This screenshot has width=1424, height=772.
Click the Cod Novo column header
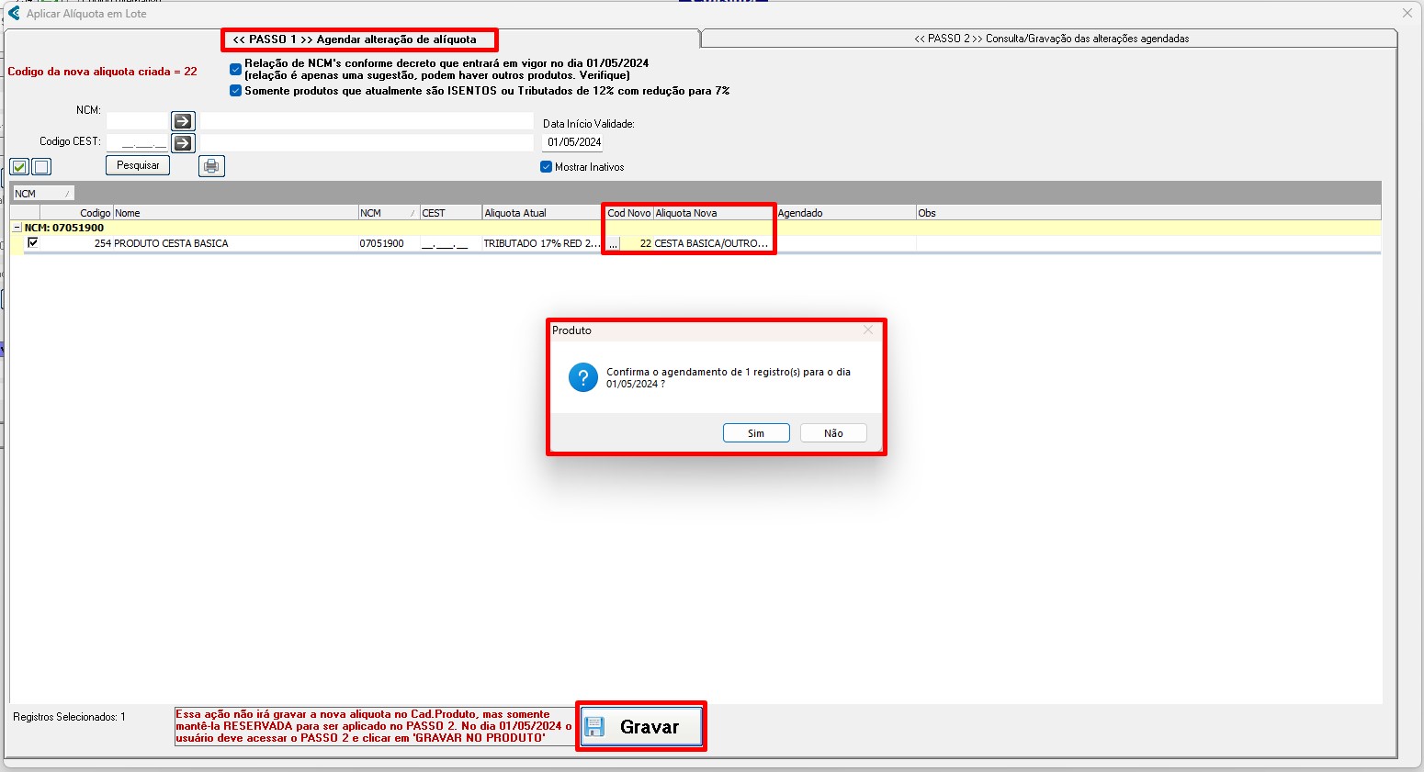pyautogui.click(x=628, y=213)
